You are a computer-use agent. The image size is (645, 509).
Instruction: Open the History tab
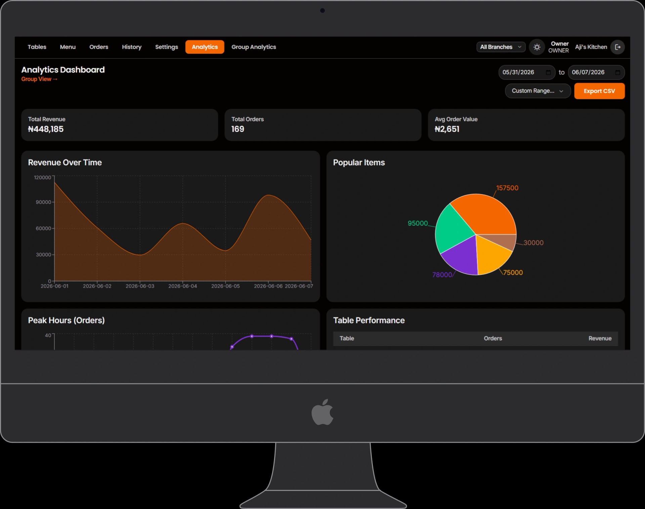(132, 47)
